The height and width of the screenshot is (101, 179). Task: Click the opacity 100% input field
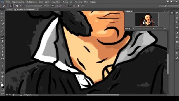(53, 6)
